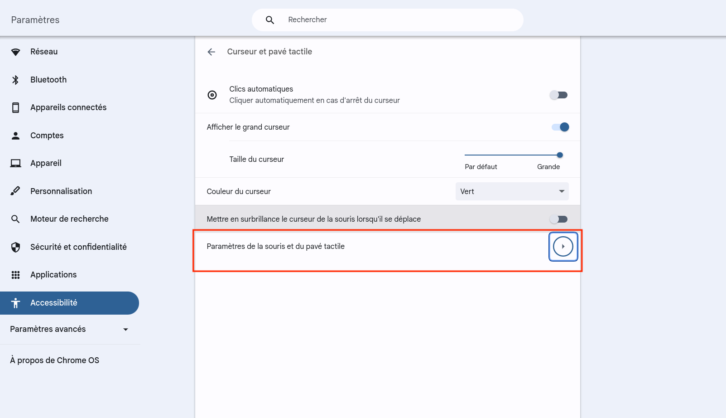The image size is (726, 418).
Task: Open mouse and touchpad settings arrow
Action: click(563, 247)
